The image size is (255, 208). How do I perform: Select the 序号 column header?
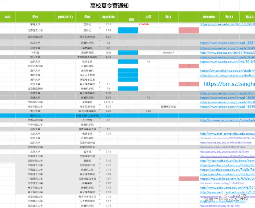[x=7, y=17]
